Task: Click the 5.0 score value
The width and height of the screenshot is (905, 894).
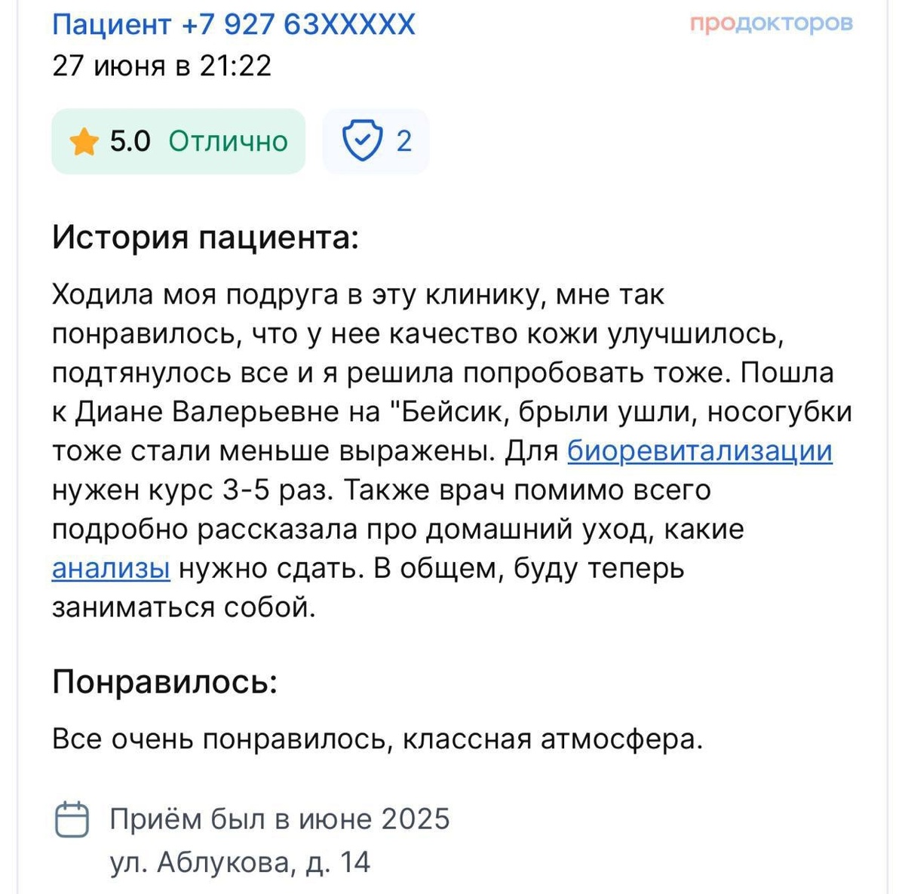Action: click(130, 140)
